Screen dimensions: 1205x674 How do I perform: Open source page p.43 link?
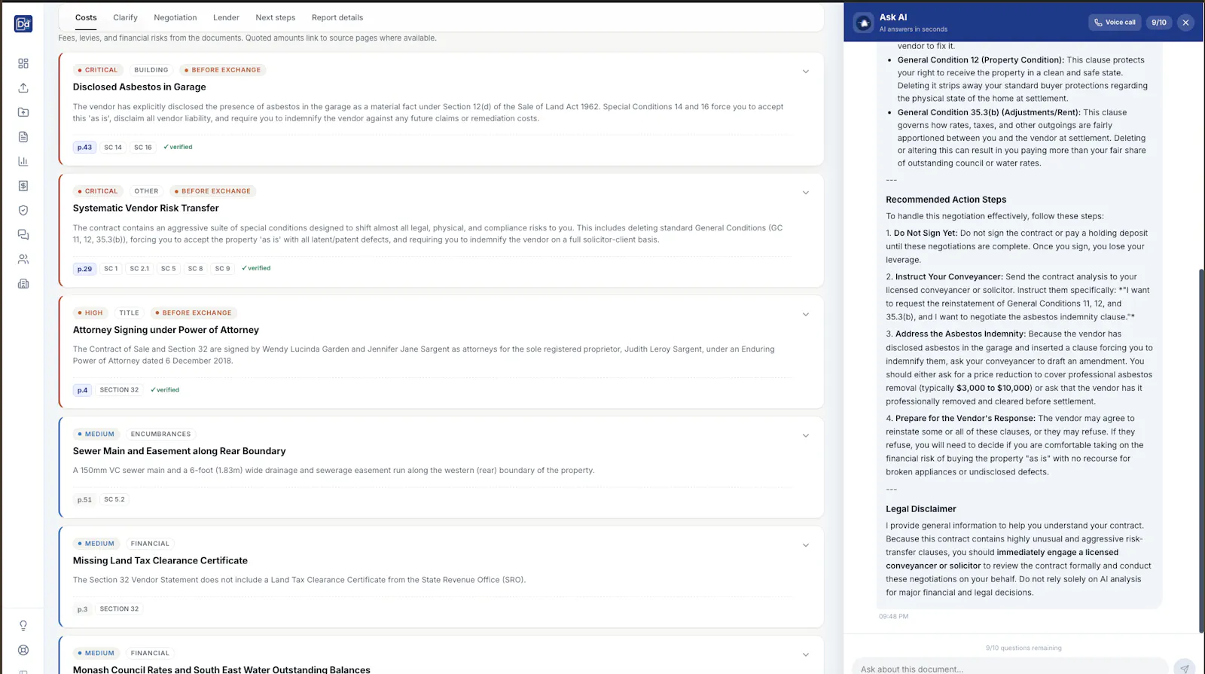(84, 148)
